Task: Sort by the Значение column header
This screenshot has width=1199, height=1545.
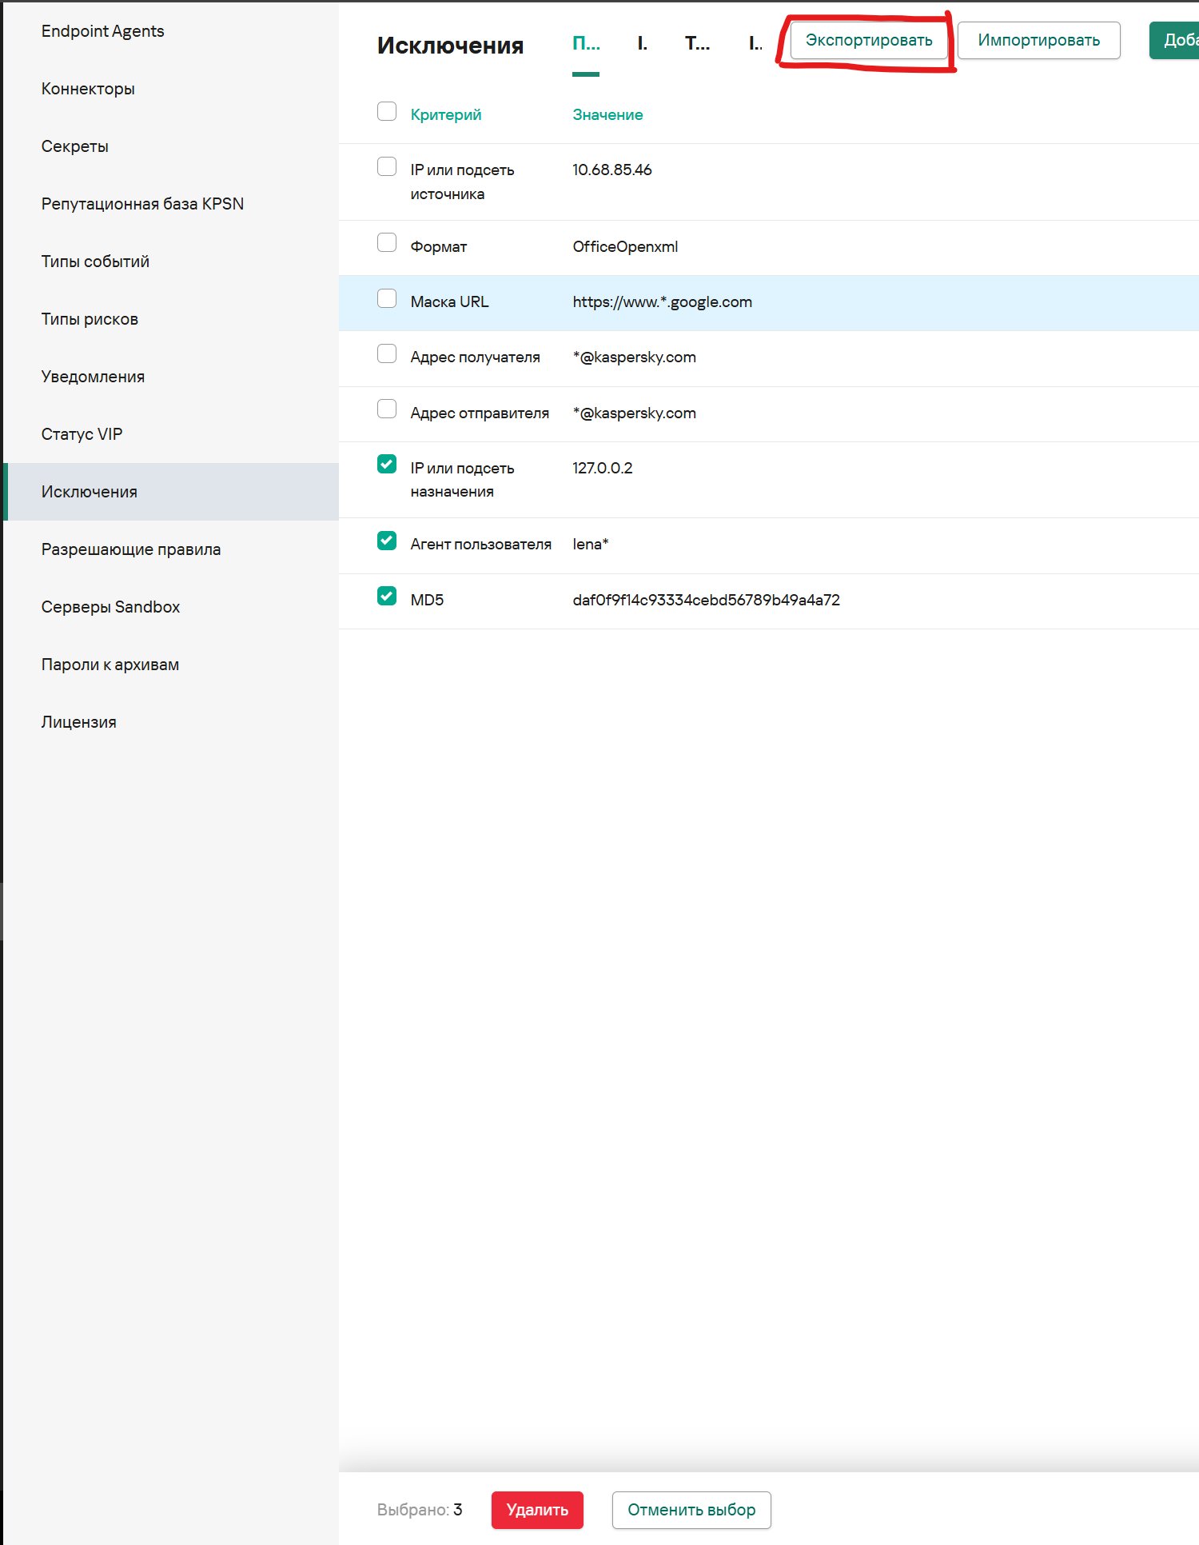Action: coord(607,115)
